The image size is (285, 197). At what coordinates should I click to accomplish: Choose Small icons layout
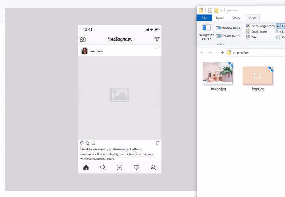[256, 32]
